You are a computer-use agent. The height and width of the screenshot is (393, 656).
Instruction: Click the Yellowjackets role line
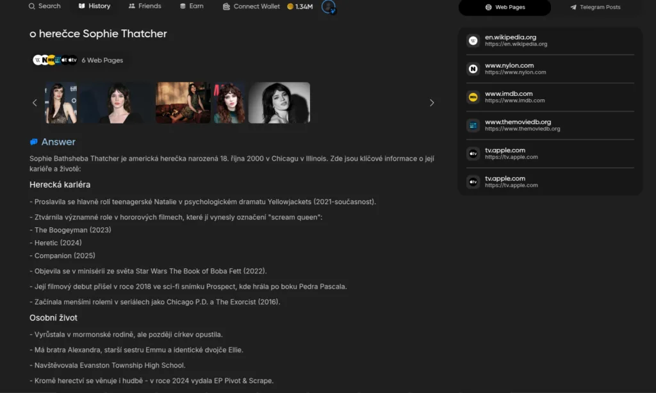(203, 202)
